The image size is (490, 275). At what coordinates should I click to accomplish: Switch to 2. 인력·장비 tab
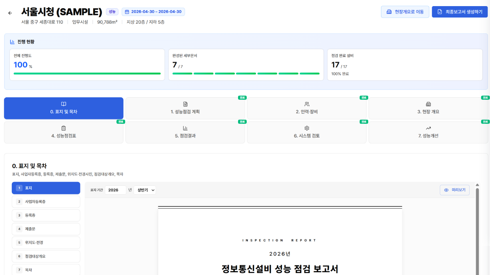[307, 108]
